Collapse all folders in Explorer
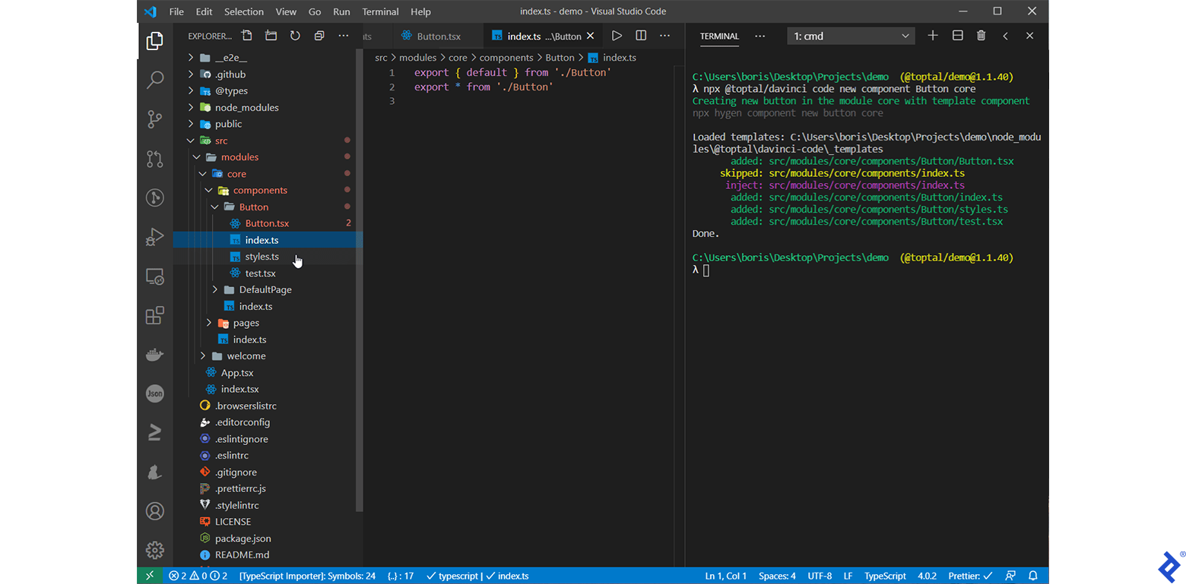 [x=319, y=36]
